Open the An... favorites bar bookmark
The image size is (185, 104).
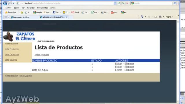[x=125, y=12]
